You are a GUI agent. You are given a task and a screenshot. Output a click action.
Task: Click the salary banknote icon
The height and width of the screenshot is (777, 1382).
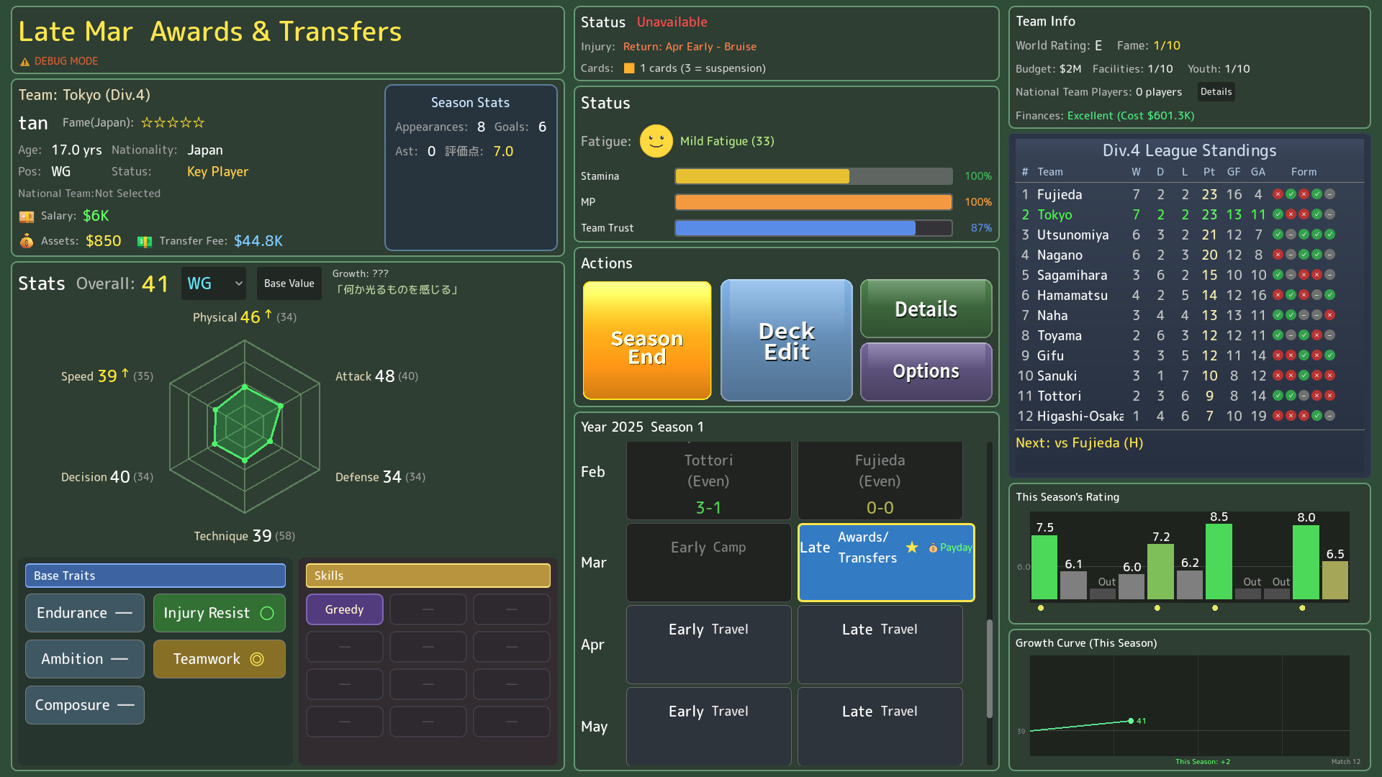27,215
